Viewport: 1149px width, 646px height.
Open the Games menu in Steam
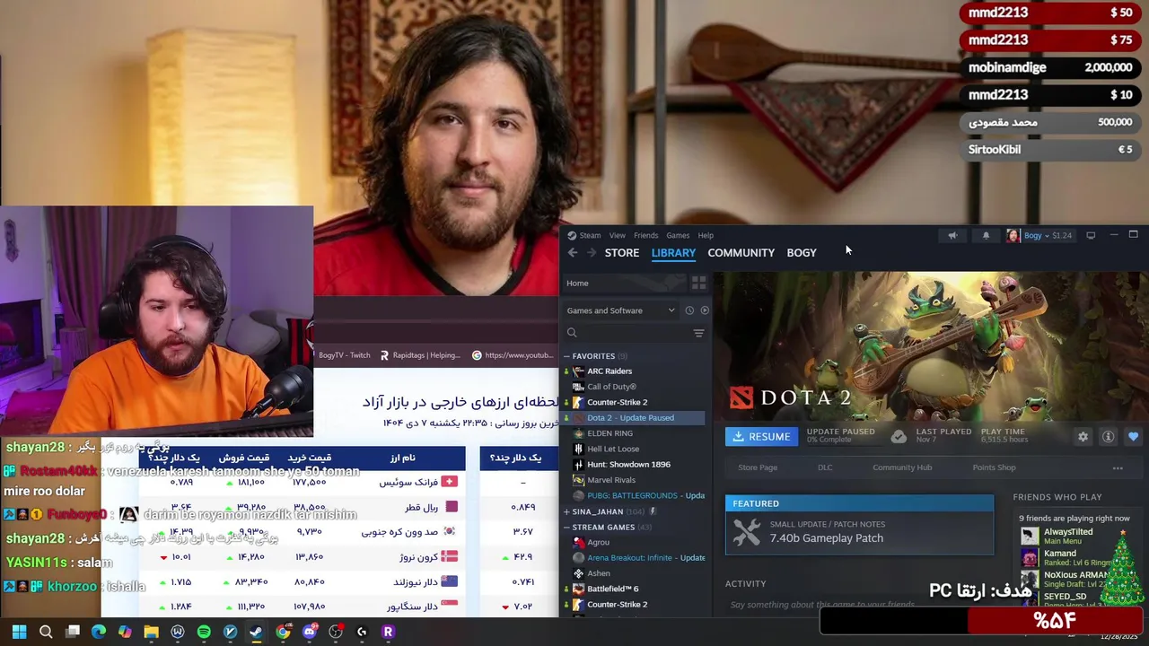click(x=678, y=235)
